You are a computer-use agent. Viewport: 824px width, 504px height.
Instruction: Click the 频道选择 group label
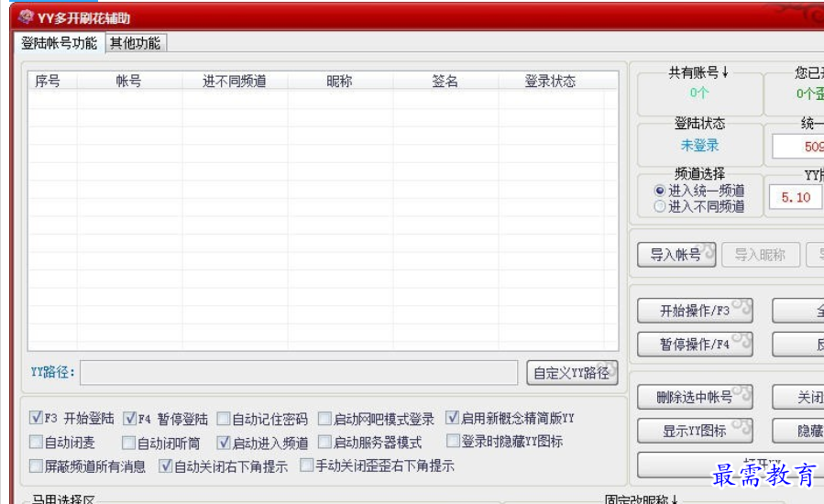click(x=699, y=173)
